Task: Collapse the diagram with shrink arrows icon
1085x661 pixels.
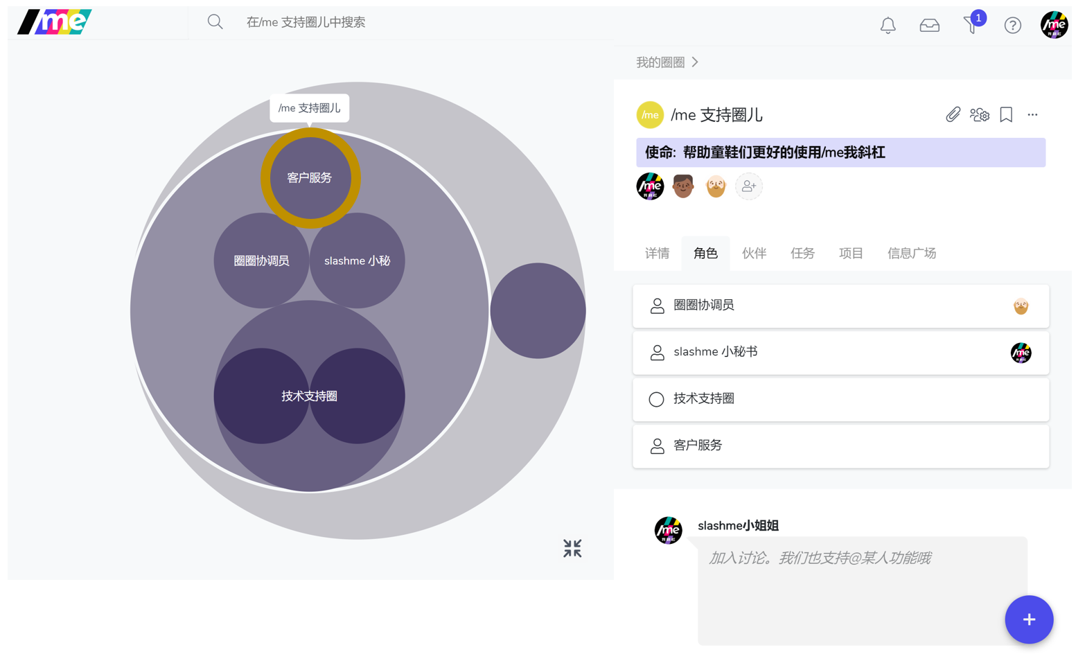Action: click(572, 549)
